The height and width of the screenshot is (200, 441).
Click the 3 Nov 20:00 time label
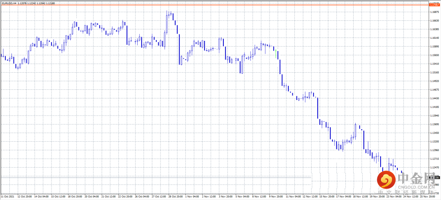pos(226,197)
